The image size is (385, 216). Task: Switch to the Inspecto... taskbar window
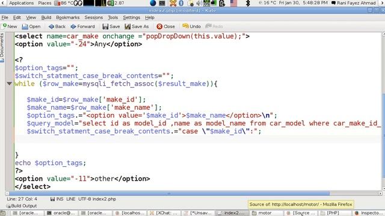tap(368, 213)
